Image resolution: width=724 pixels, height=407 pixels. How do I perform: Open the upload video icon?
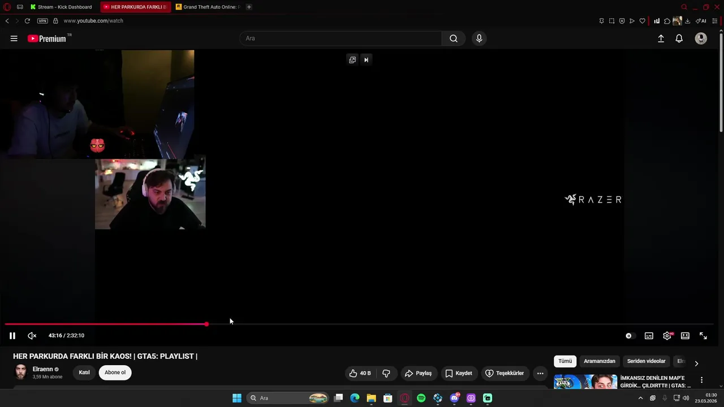[661, 38]
